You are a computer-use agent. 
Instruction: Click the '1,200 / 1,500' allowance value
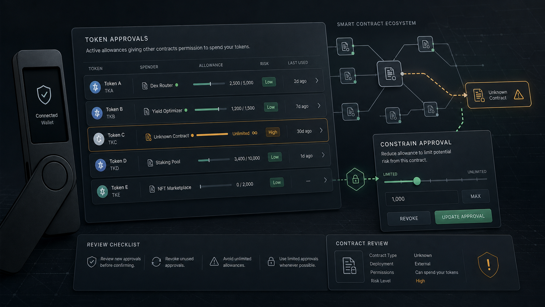pyautogui.click(x=243, y=108)
